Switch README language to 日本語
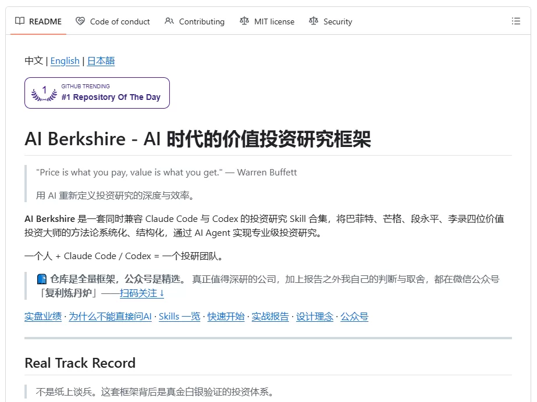The height and width of the screenshot is (402, 537). (x=101, y=61)
